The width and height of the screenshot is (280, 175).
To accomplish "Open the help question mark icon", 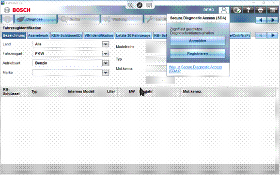I will (248, 10).
